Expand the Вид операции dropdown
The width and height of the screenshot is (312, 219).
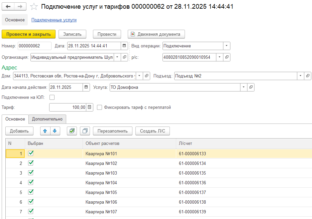click(226, 46)
